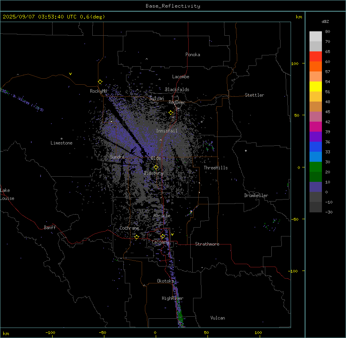Select the Lacombe city label
The image size is (346, 338).
pos(181,77)
